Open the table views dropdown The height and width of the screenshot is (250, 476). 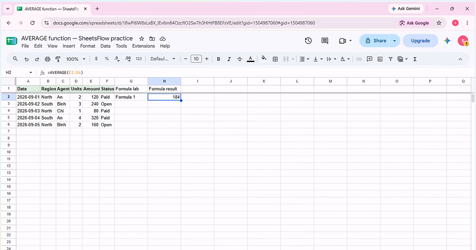403,59
